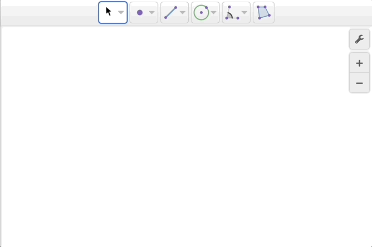Image resolution: width=372 pixels, height=247 pixels.
Task: Choose the Circle with center tool
Action: (202, 12)
